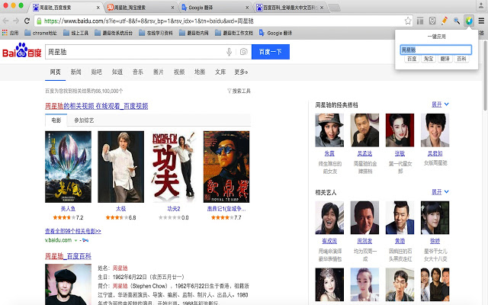The height and width of the screenshot is (305, 488).
Task: Click the popup keyword input field
Action: [435, 50]
